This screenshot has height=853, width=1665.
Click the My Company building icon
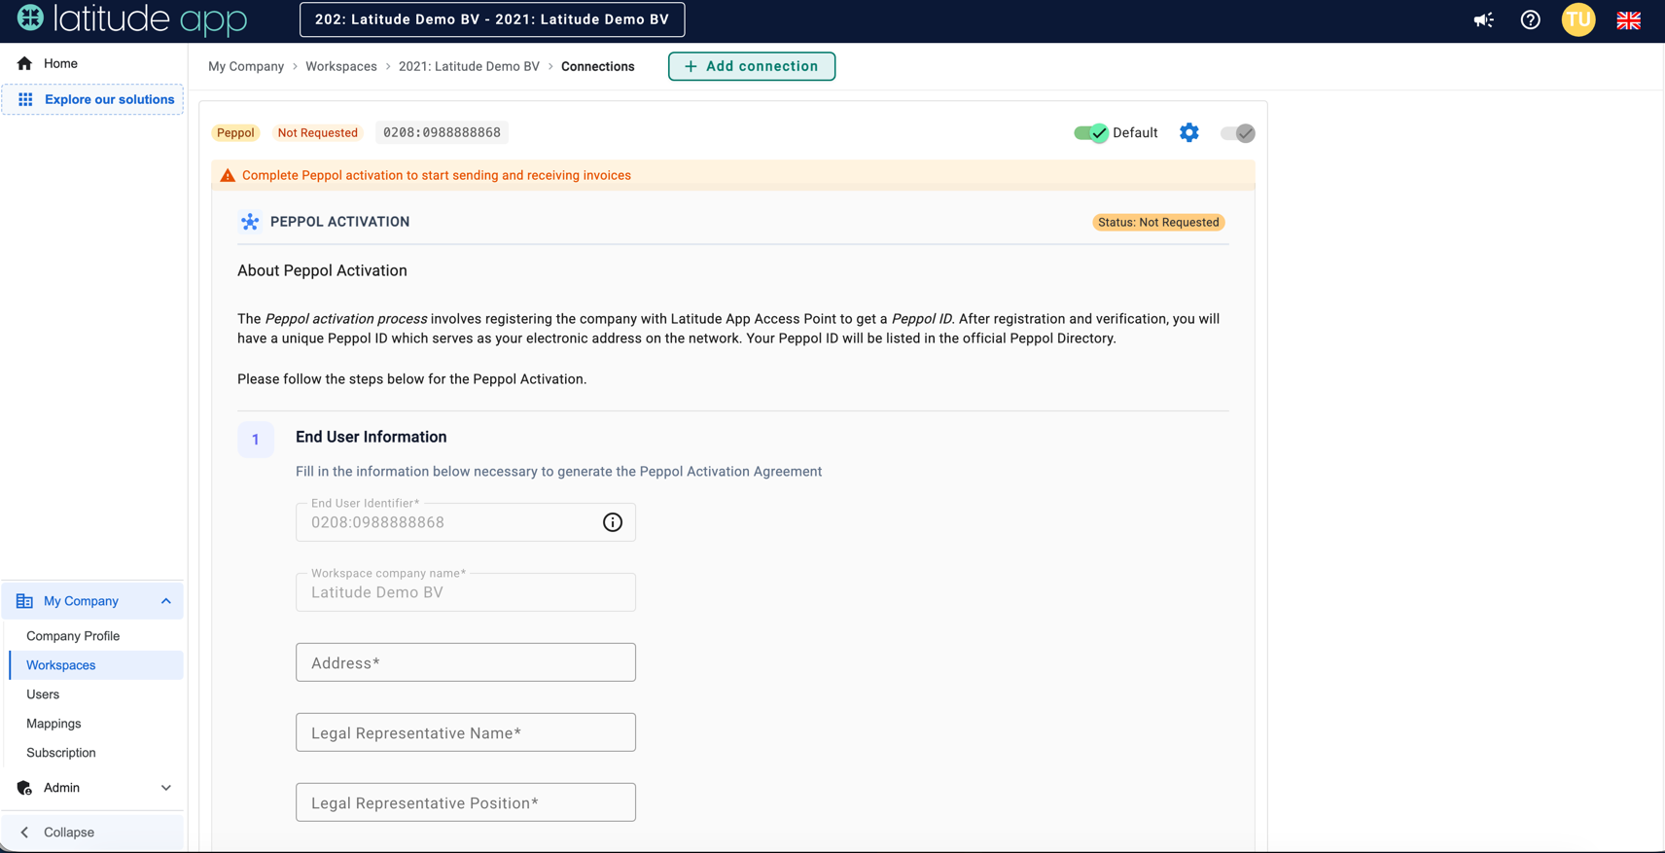24,601
